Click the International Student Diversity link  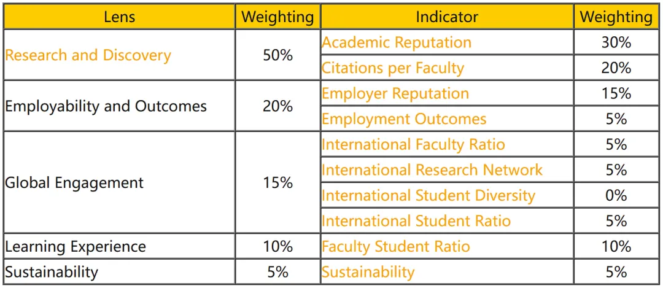(x=428, y=195)
